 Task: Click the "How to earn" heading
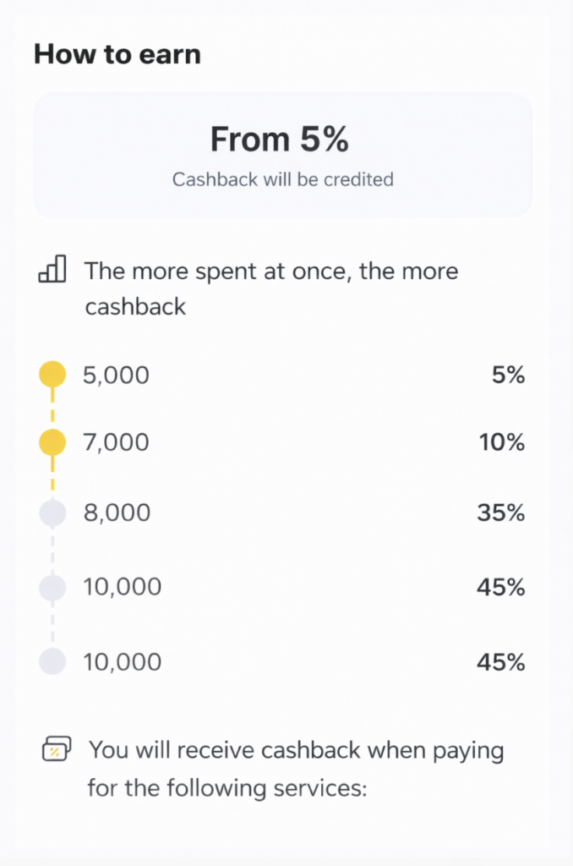click(x=117, y=55)
